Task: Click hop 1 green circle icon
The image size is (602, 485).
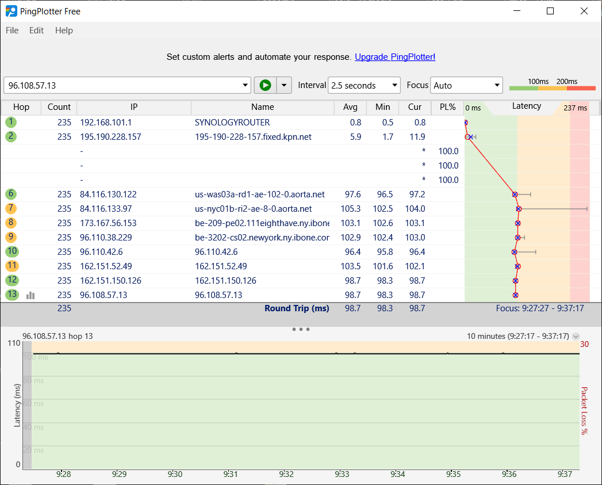Action: pos(11,122)
